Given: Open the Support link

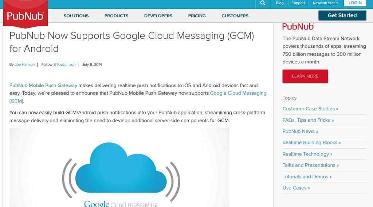Looking at the screenshot, I should click(298, 3).
